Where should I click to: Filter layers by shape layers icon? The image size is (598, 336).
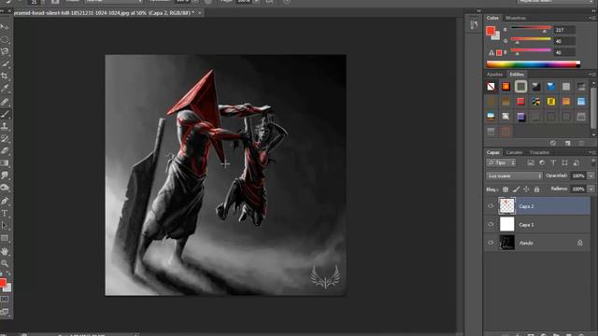(564, 162)
